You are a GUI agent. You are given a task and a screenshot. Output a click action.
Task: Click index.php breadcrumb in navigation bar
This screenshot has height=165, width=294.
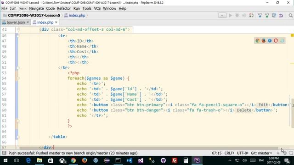[77, 15]
